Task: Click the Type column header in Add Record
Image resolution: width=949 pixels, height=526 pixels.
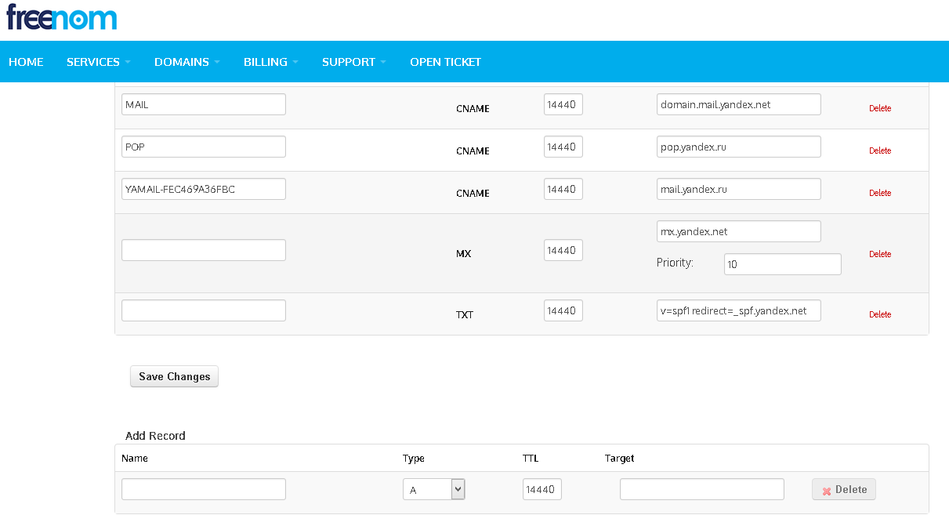Action: [x=414, y=458]
